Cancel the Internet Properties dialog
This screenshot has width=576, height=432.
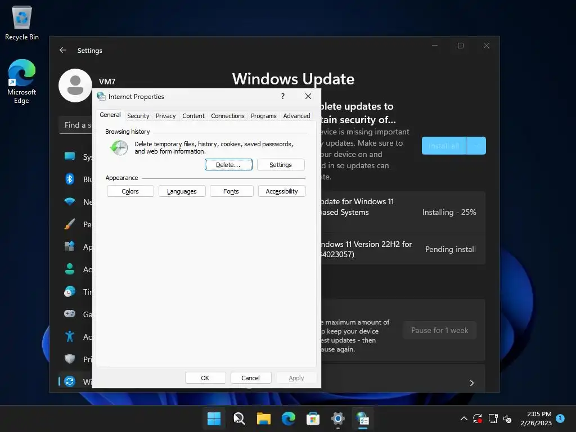pos(251,377)
